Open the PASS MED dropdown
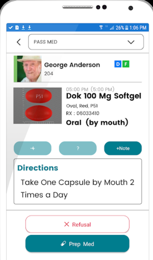The width and height of the screenshot is (153, 260). click(x=86, y=42)
